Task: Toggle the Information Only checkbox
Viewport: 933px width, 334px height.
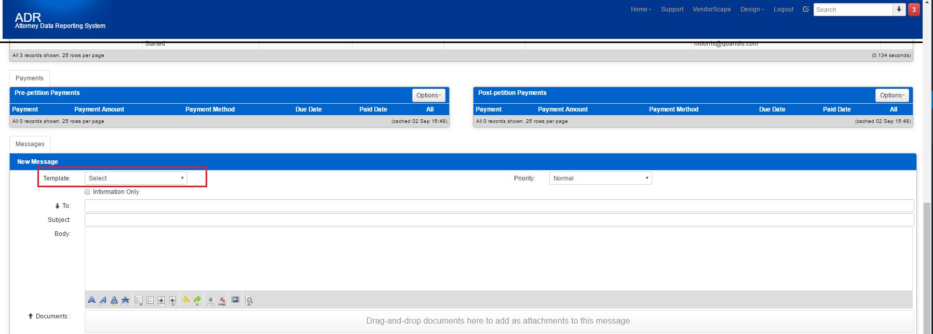Action: tap(87, 192)
